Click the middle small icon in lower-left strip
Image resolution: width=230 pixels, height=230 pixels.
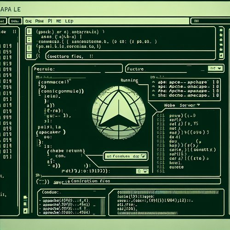coord(25,204)
